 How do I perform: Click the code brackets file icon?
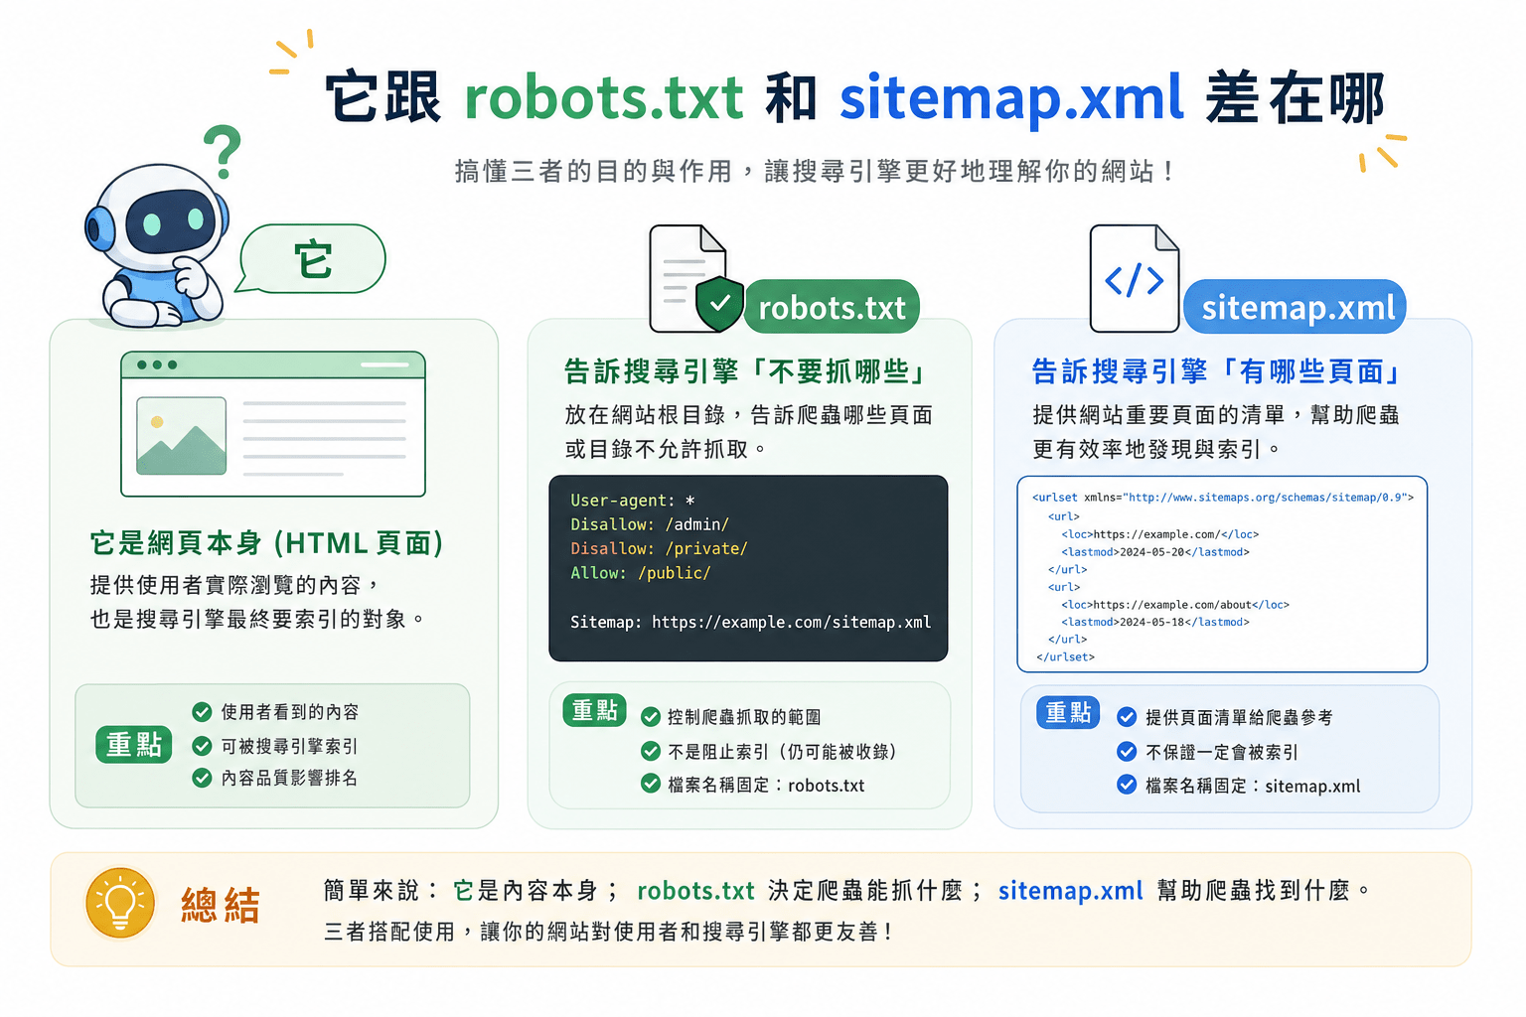[x=1134, y=278]
